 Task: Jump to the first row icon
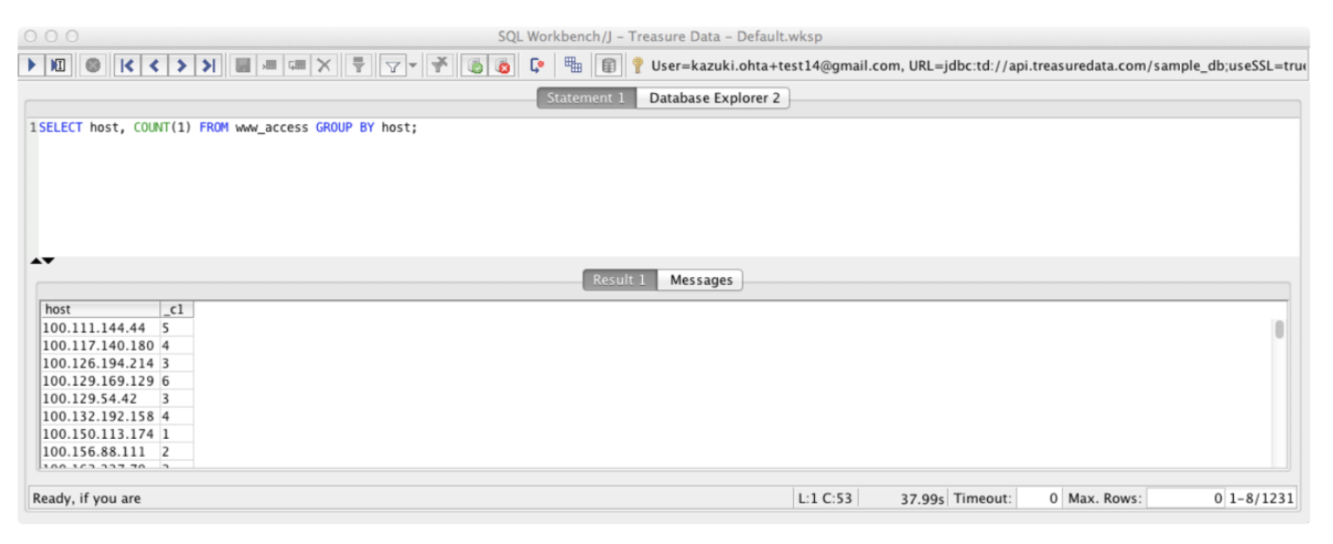point(128,65)
